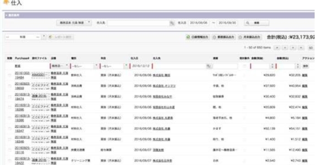The height and width of the screenshot is (165, 316).
Task: Open the supplier link in the ¥11,565 row
Action: point(158,150)
